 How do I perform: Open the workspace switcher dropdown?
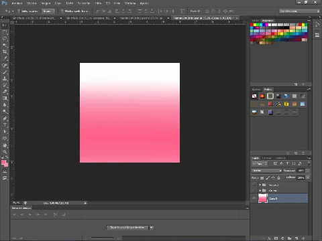tap(299, 11)
